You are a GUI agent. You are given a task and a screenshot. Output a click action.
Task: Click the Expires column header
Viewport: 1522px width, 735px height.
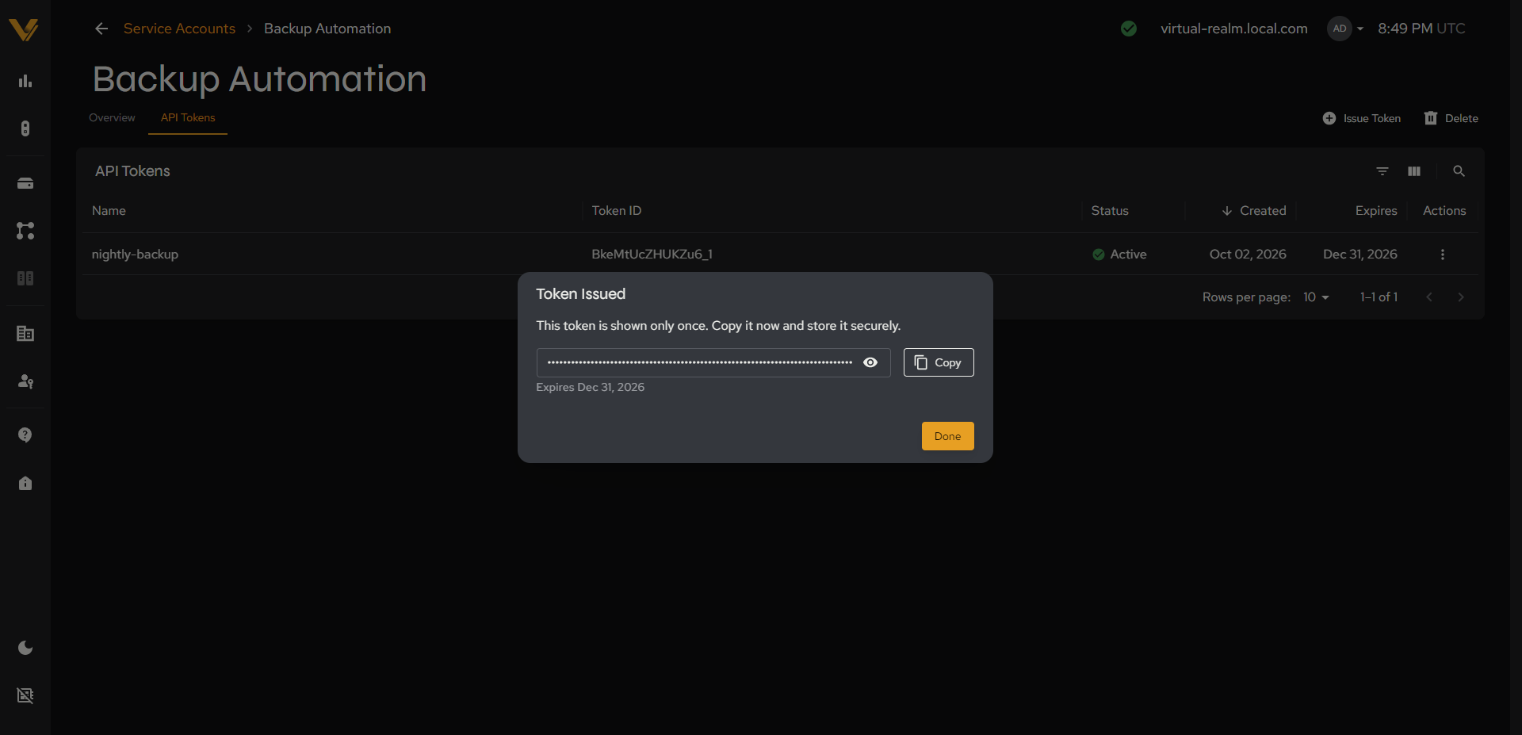[x=1376, y=211]
